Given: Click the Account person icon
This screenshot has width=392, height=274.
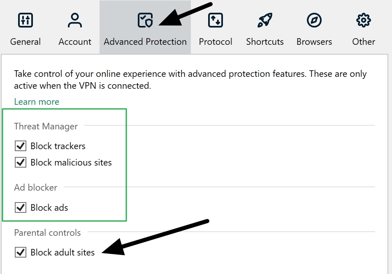Looking at the screenshot, I should 74,20.
